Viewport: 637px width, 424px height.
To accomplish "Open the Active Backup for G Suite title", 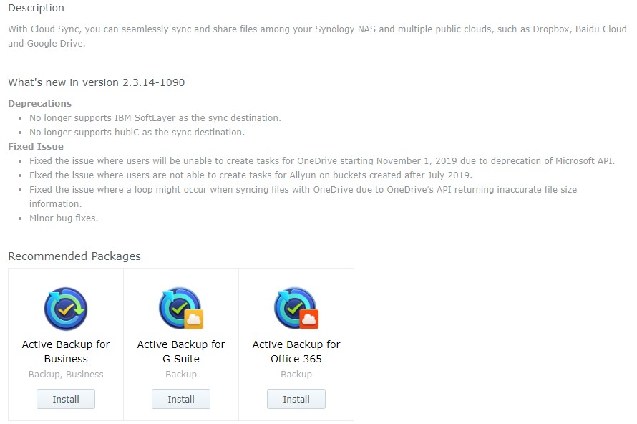I will click(181, 352).
